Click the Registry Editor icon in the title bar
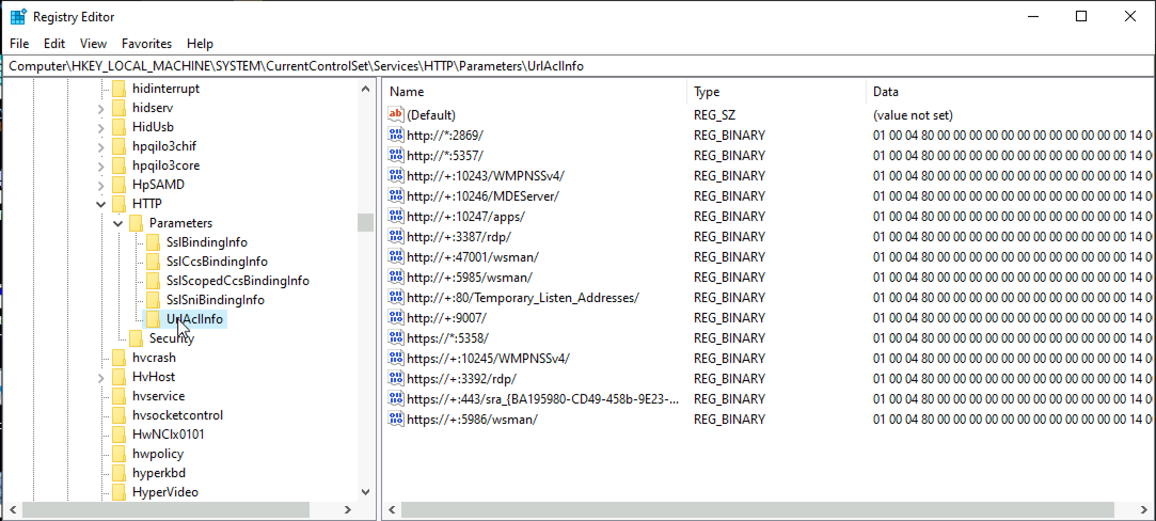This screenshot has width=1156, height=521. [18, 16]
